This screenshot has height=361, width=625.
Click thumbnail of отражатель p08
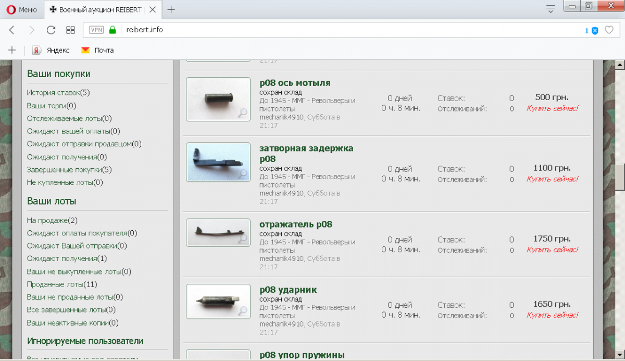tap(218, 232)
